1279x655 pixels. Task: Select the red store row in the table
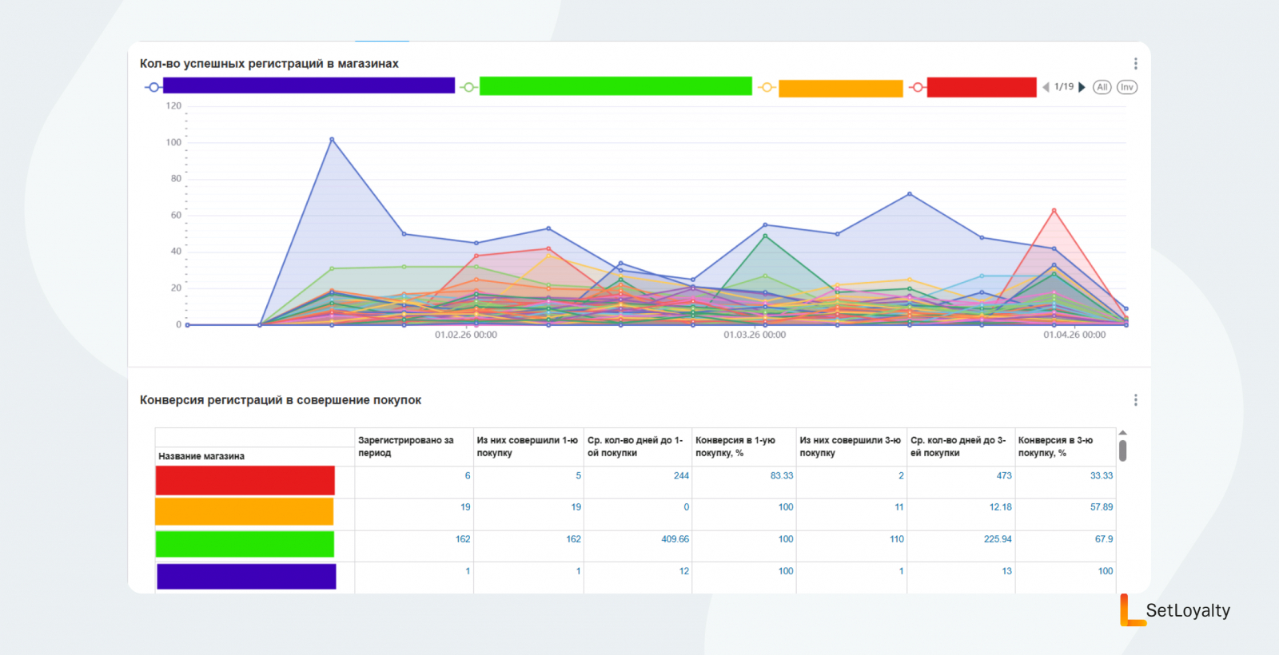click(245, 481)
